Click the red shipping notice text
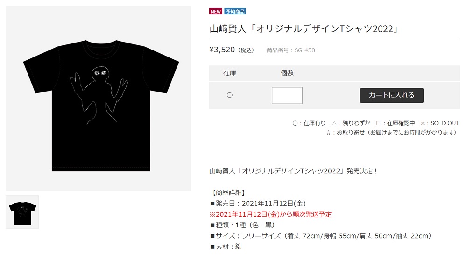The height and width of the screenshot is (255, 467). pos(270,214)
